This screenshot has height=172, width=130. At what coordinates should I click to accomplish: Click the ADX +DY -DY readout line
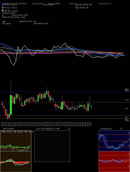pyautogui.click(x=17, y=132)
